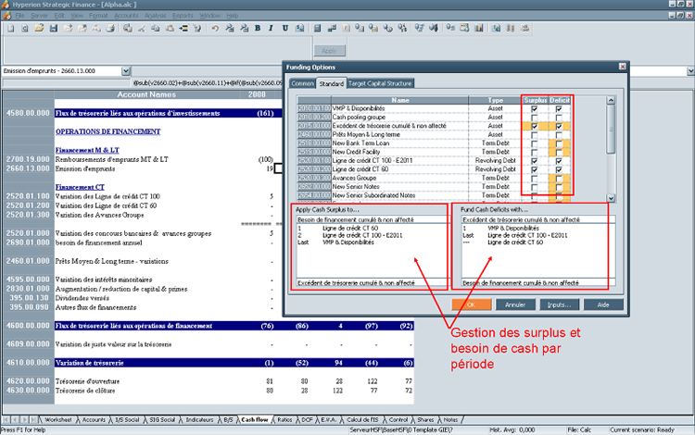Check Surplus for Prêts Moyen & Long terme
This screenshot has width=695, height=435.
coord(534,135)
